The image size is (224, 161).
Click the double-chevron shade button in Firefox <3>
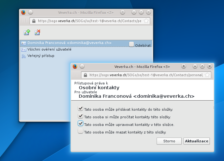click(x=184, y=66)
